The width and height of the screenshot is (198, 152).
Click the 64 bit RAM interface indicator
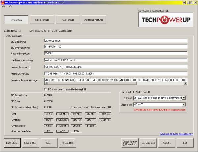click(49, 126)
